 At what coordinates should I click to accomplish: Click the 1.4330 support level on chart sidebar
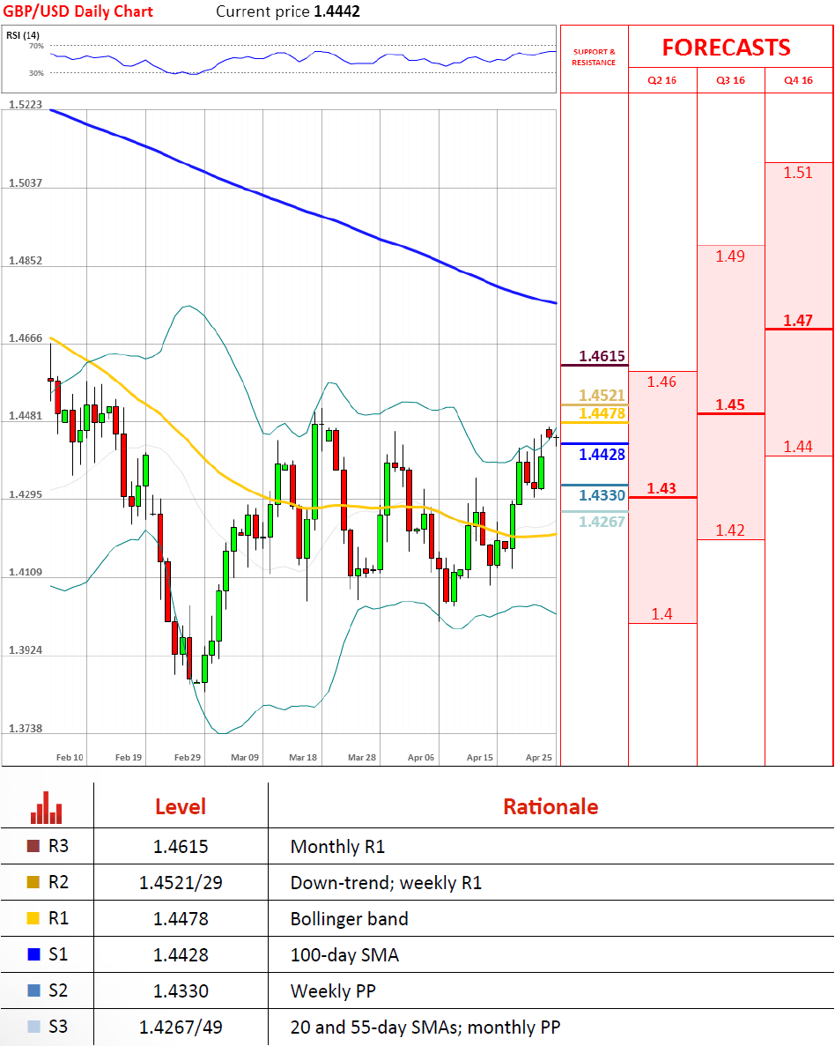click(602, 495)
